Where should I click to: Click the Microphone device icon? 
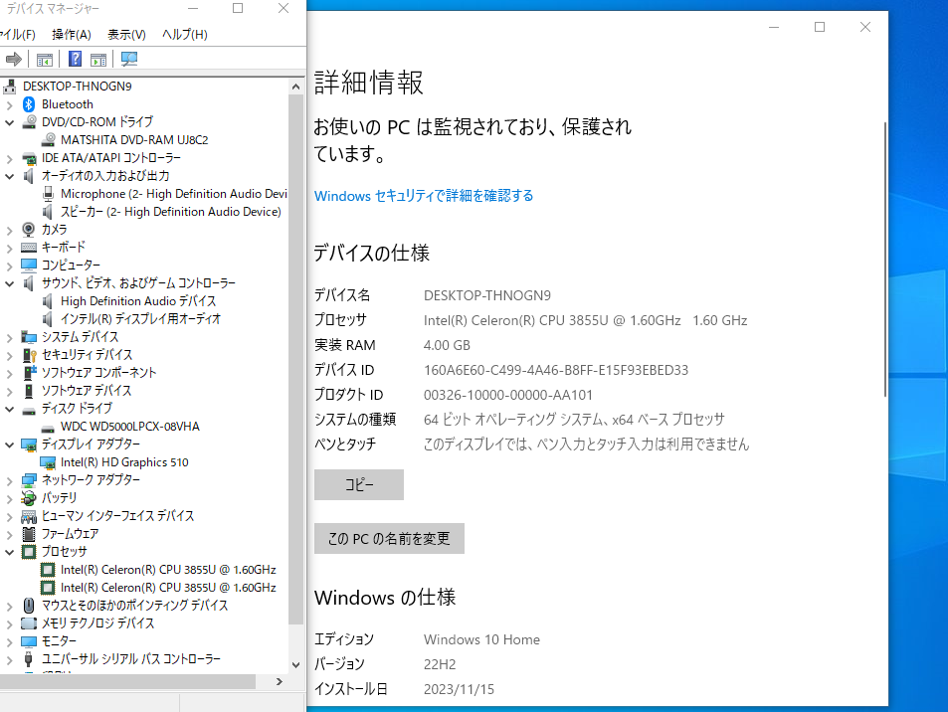49,194
